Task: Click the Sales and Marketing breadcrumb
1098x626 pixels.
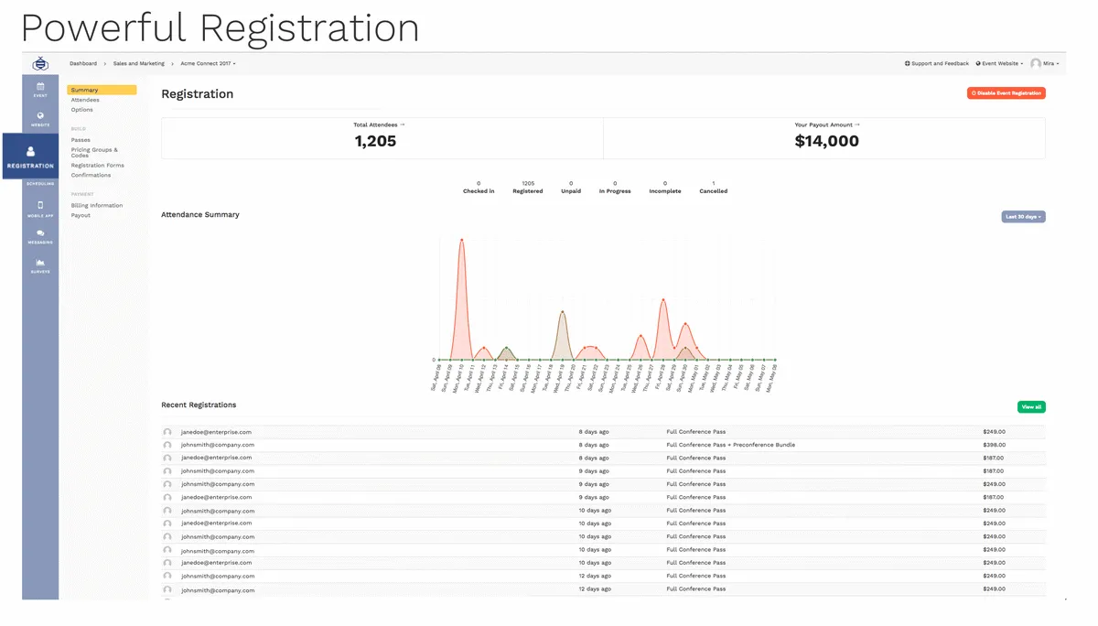Action: (x=139, y=64)
